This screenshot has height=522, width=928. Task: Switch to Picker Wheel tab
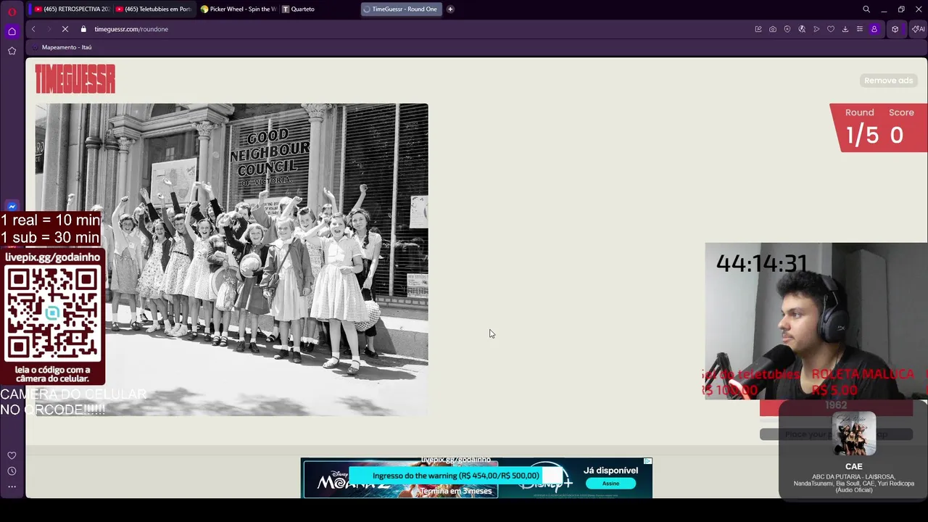click(x=238, y=9)
